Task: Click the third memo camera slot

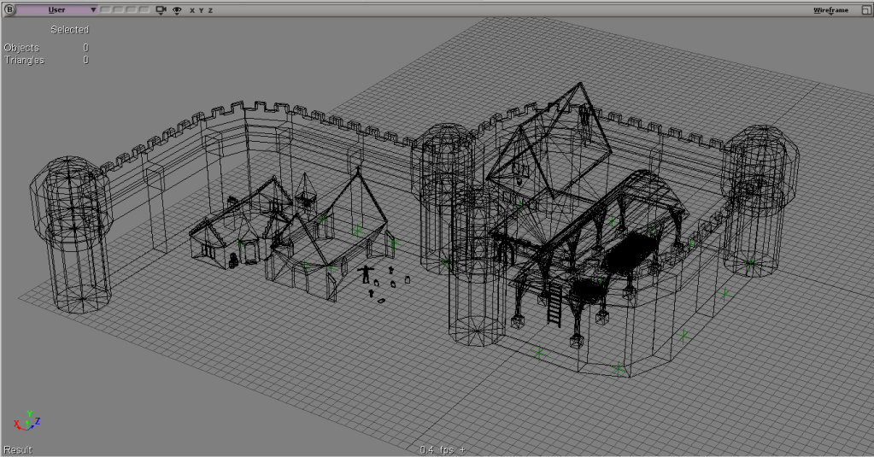Action: click(132, 9)
